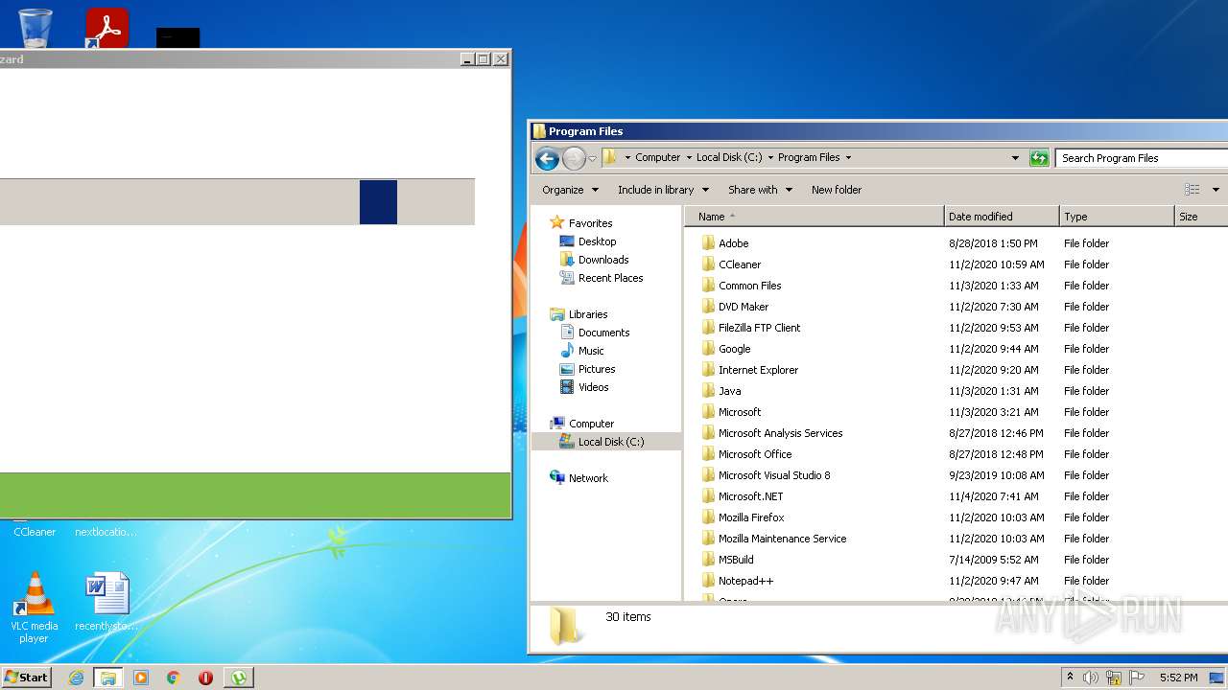Select the Internet Explorer folder

tap(758, 370)
